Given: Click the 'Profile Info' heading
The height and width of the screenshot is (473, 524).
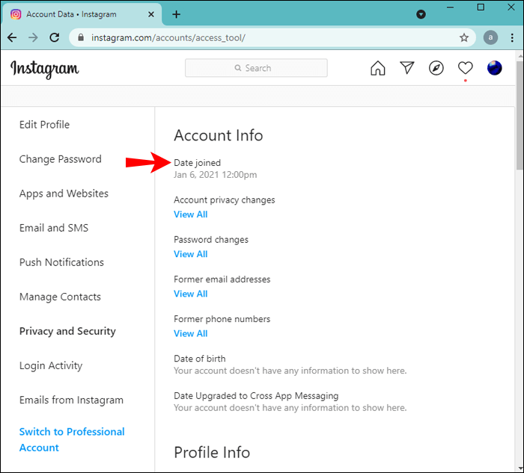Looking at the screenshot, I should (212, 453).
